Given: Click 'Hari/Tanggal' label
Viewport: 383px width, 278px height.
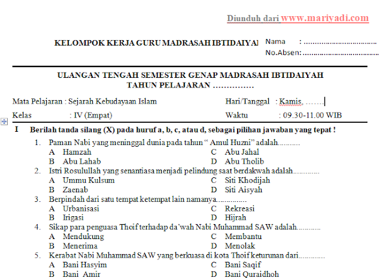Looking at the screenshot, I should point(247,101).
